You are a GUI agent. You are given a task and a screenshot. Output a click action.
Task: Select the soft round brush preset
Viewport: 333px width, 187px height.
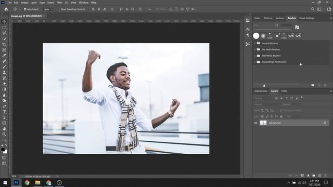click(263, 36)
